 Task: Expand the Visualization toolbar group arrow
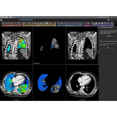pos(56,26)
